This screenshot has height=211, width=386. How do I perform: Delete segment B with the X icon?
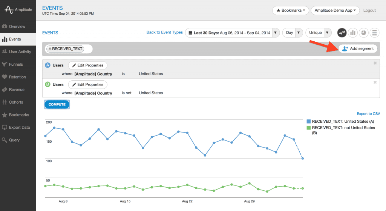(375, 82)
